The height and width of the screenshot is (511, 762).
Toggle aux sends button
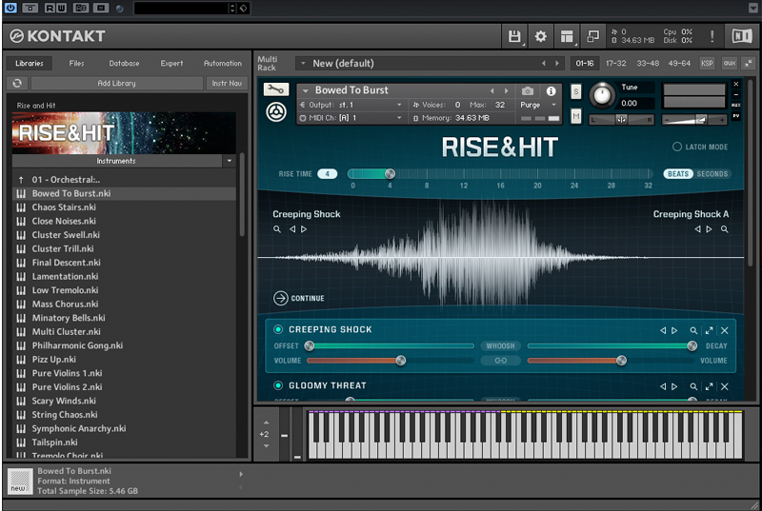click(730, 63)
